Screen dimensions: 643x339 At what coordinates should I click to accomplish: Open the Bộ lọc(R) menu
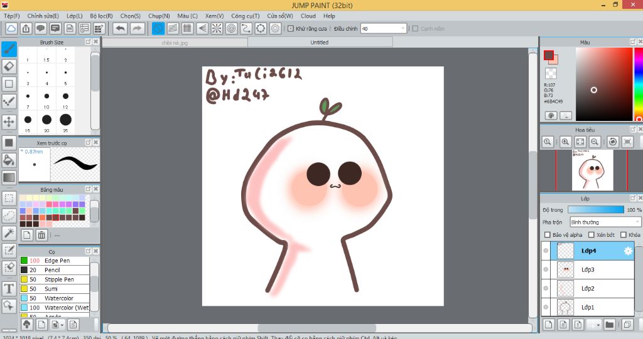pos(101,16)
